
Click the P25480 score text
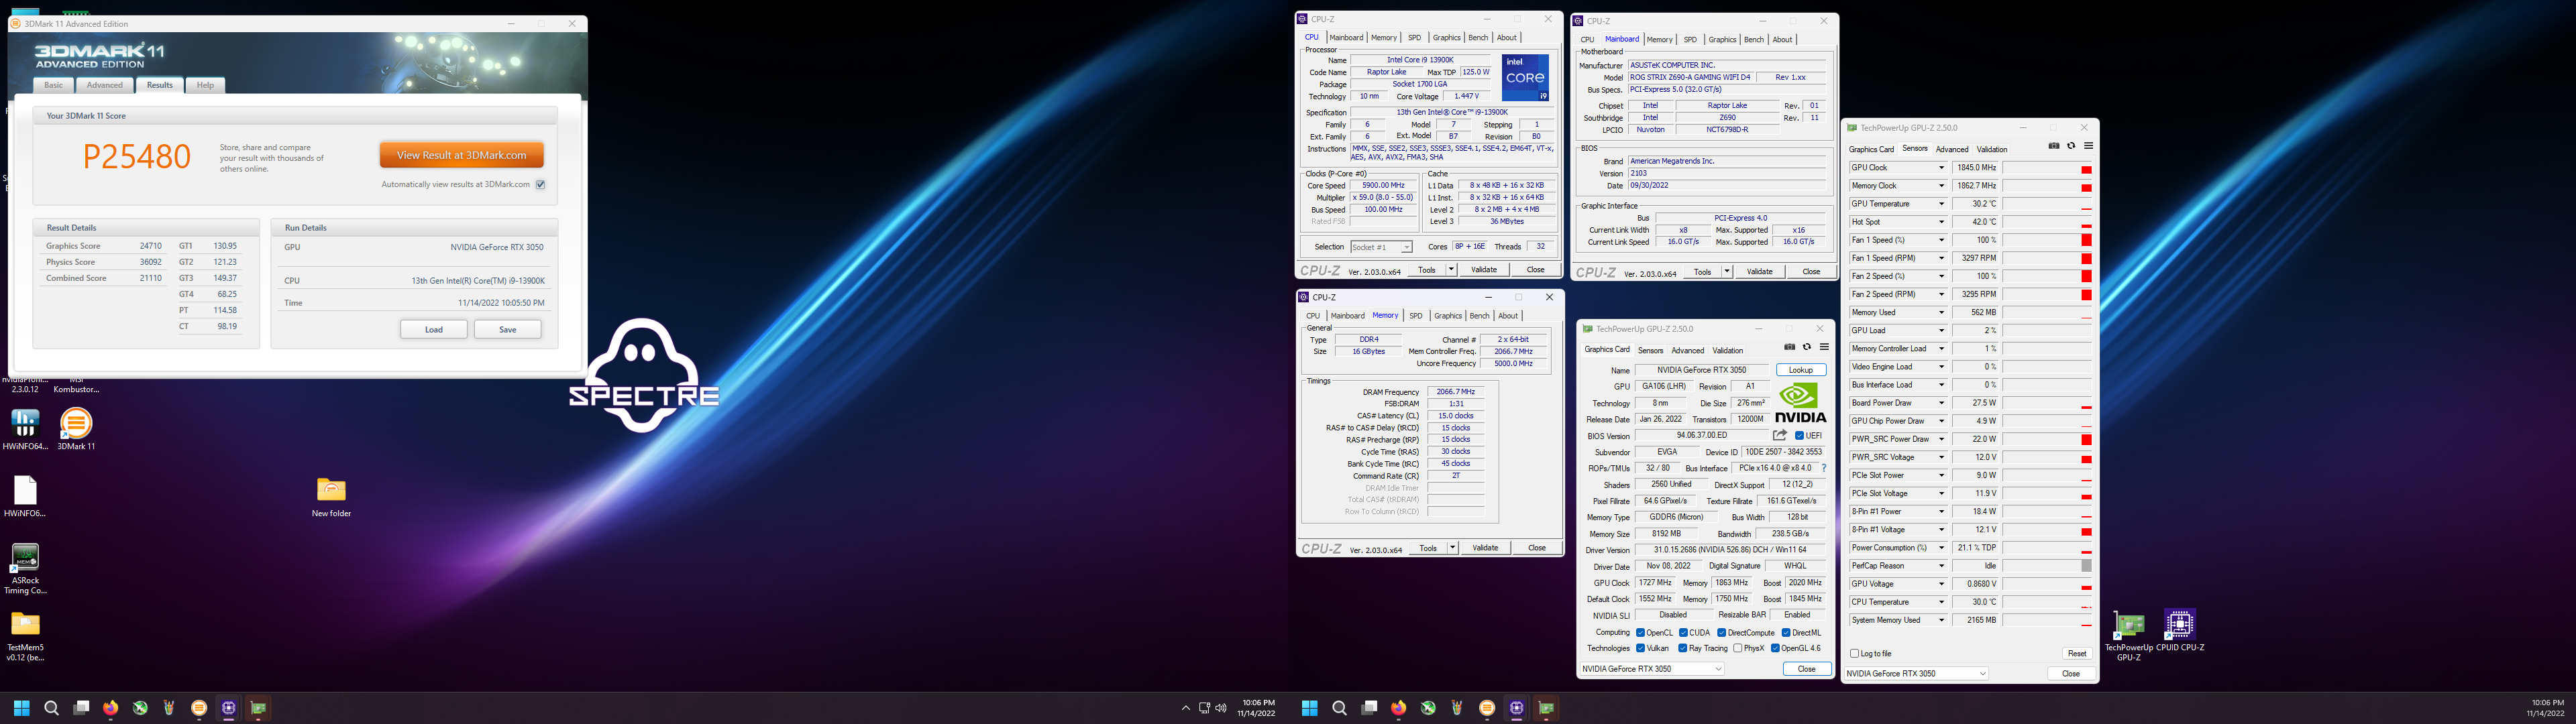click(137, 156)
